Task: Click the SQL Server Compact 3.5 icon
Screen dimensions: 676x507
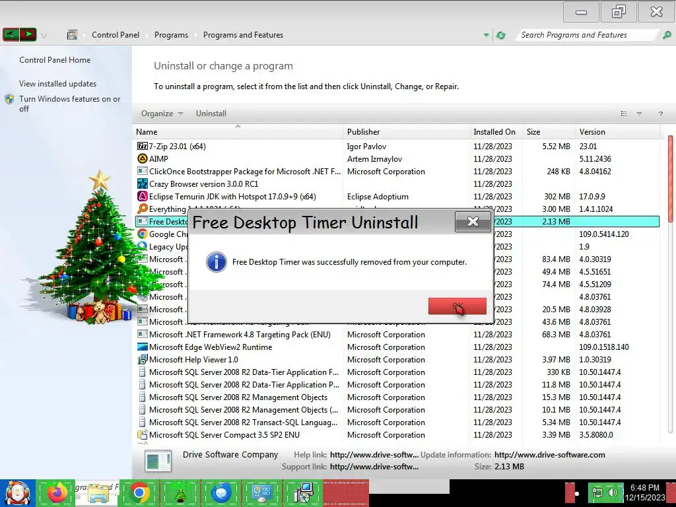Action: click(143, 434)
